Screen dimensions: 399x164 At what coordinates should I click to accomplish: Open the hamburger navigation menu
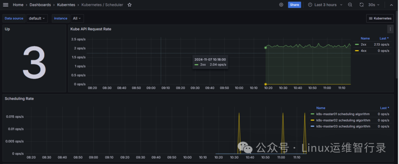pos(6,5)
